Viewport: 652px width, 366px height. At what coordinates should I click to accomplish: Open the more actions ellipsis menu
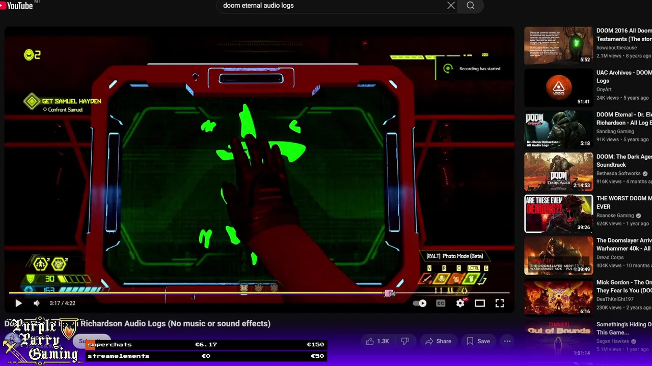point(507,341)
